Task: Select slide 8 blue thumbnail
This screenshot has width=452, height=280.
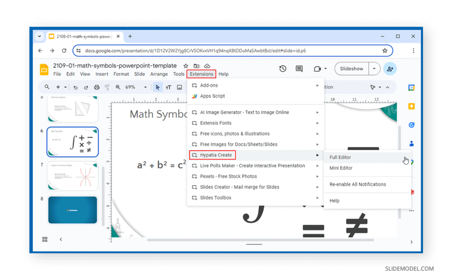Action: pos(73,210)
